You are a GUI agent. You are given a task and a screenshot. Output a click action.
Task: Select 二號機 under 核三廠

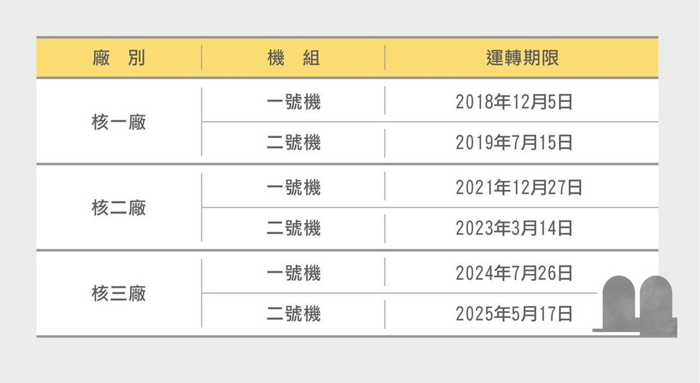click(294, 314)
